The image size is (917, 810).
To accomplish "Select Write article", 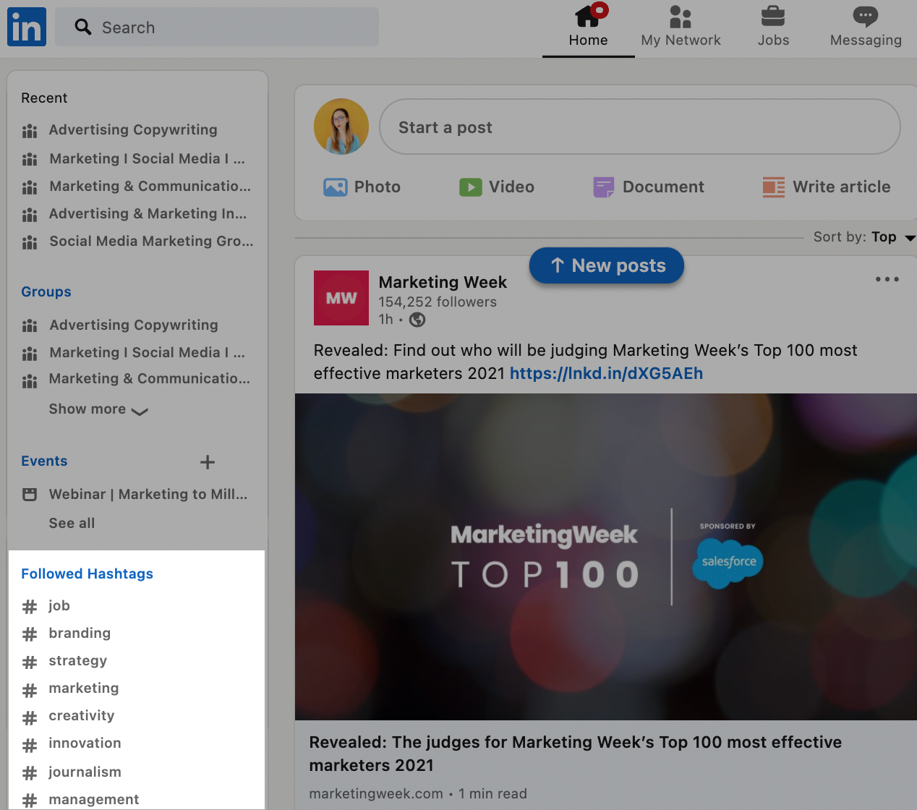I will 827,187.
